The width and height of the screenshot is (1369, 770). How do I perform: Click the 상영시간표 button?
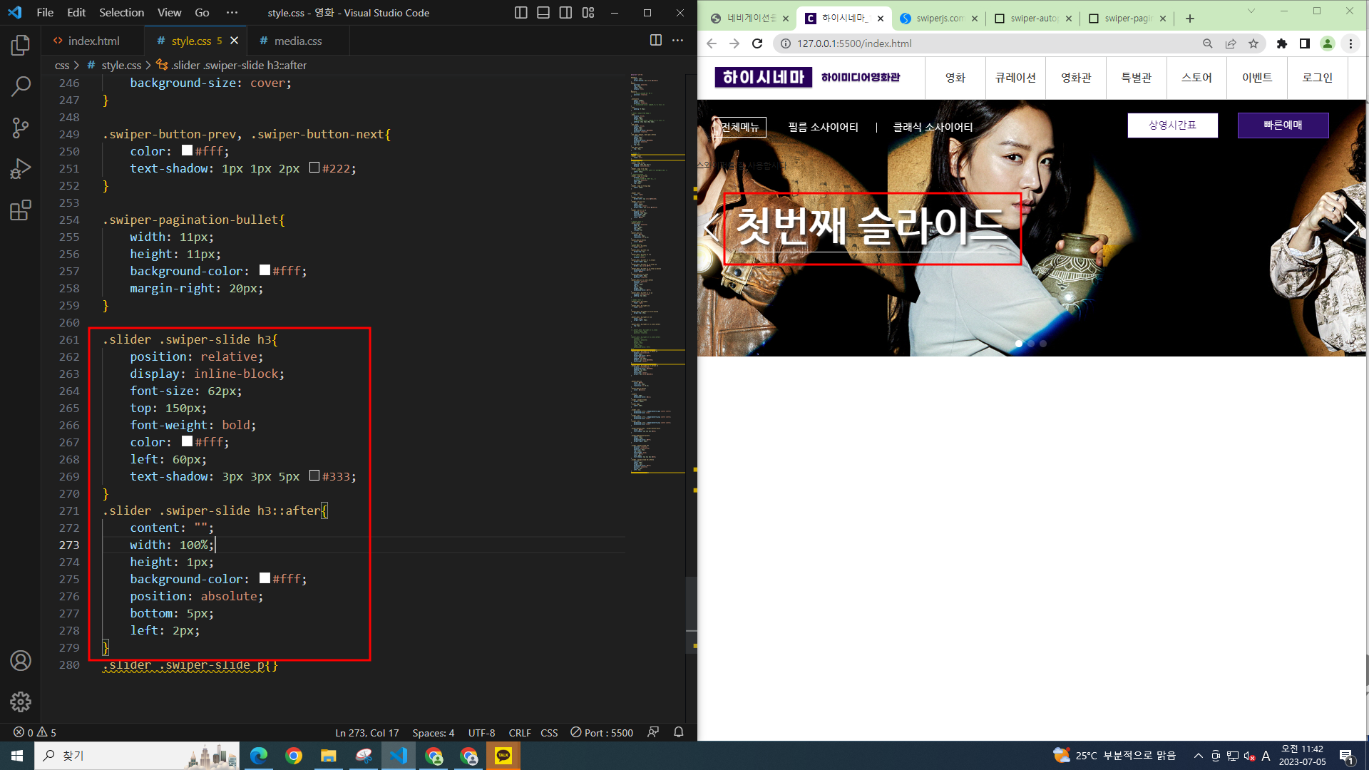(x=1171, y=125)
